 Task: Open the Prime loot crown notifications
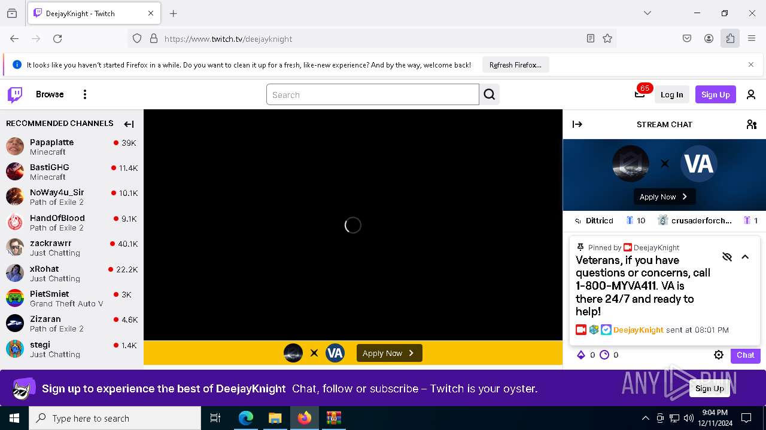click(x=640, y=94)
